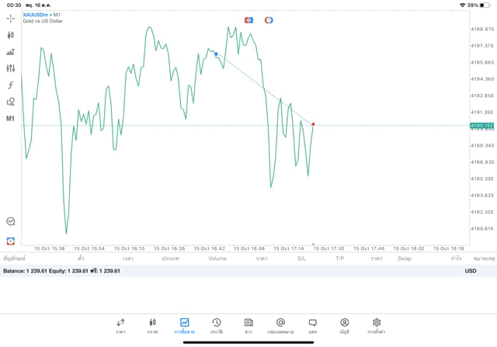Viewport: 497px width, 347px height.
Task: Open the indicators list icon
Action: click(x=11, y=52)
